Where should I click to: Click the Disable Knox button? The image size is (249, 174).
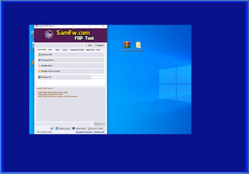pyautogui.click(x=71, y=66)
